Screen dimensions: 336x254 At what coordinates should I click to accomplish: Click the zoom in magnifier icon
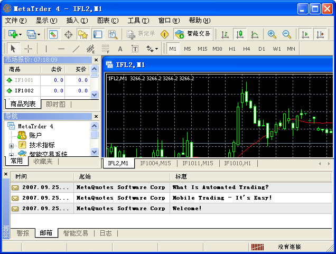coord(272,34)
